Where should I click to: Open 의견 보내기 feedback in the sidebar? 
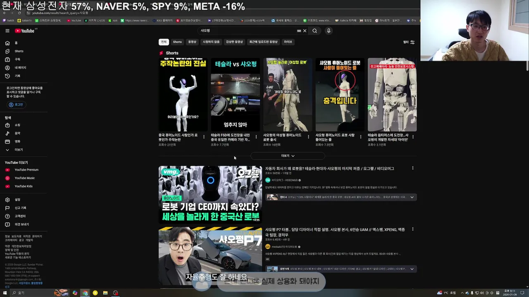coord(23,224)
